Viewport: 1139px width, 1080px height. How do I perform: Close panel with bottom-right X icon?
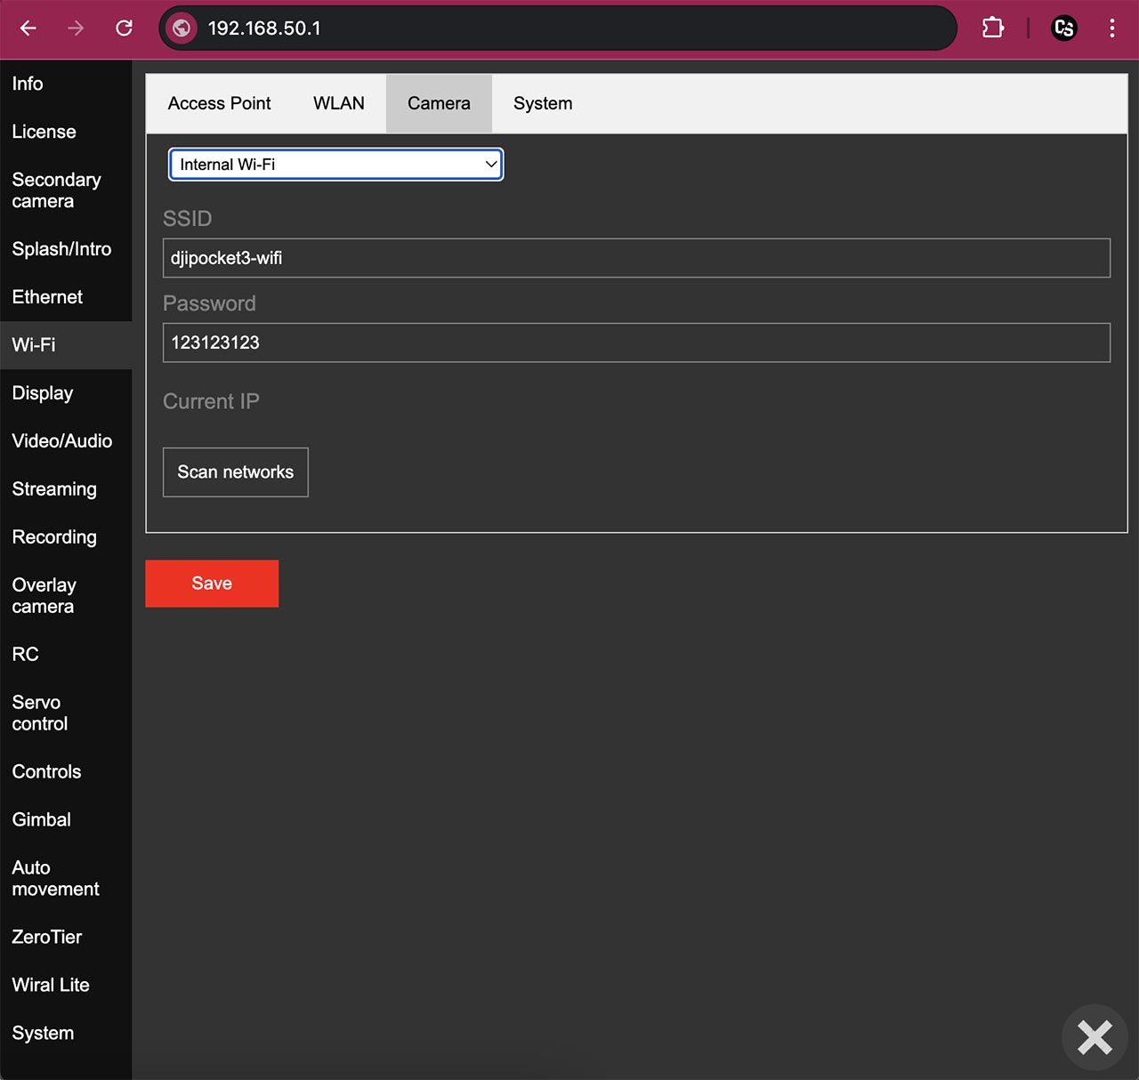pyautogui.click(x=1094, y=1036)
